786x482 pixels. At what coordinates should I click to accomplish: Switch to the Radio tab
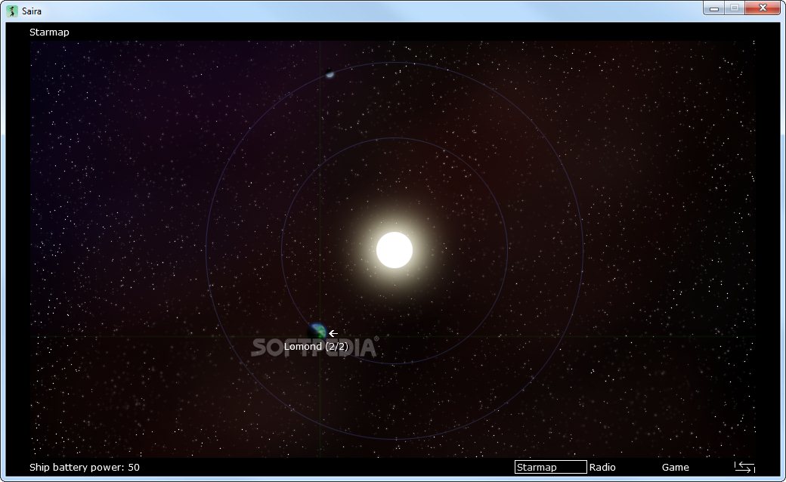coord(602,467)
